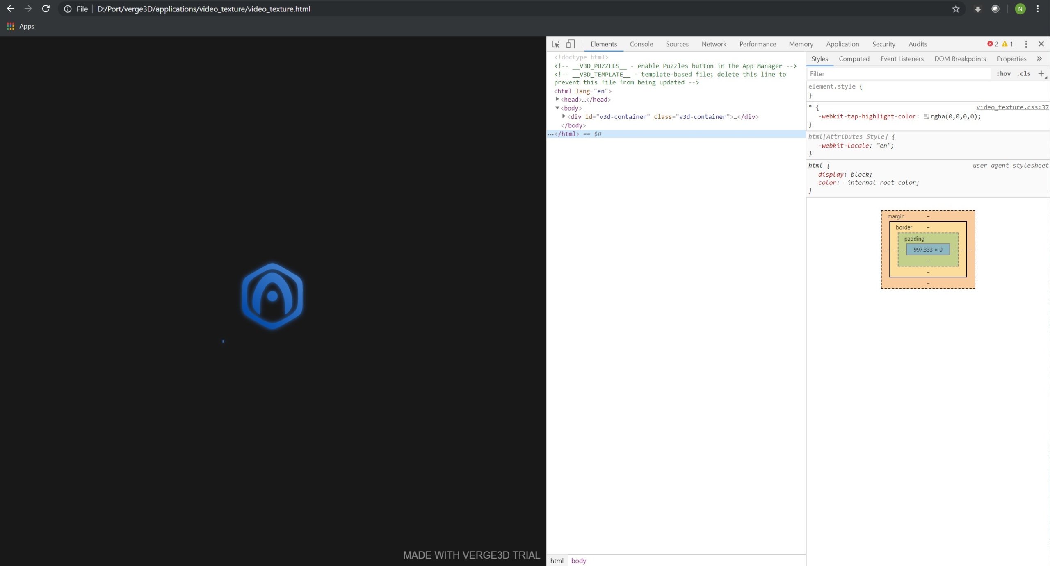Switch to the Console tab
The height and width of the screenshot is (566, 1050).
641,44
